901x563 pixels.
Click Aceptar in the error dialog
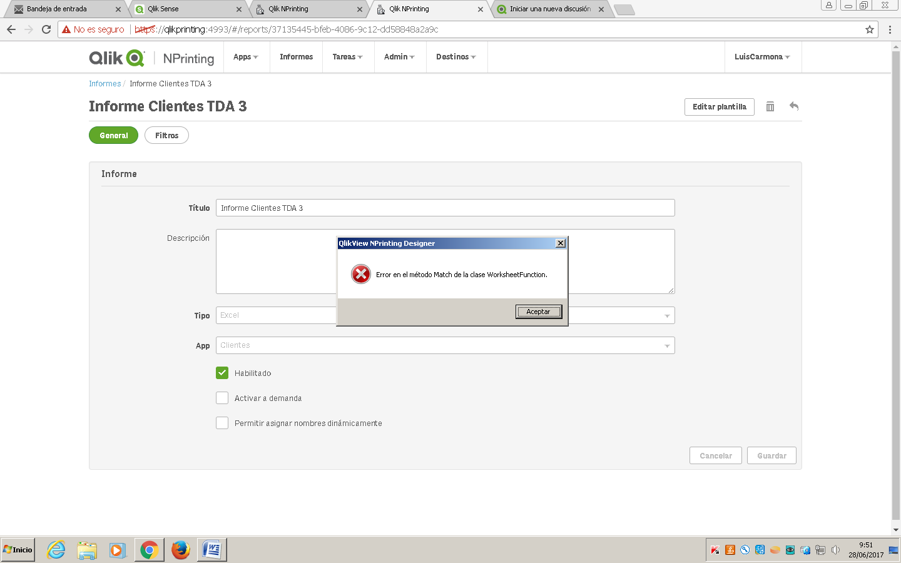538,312
